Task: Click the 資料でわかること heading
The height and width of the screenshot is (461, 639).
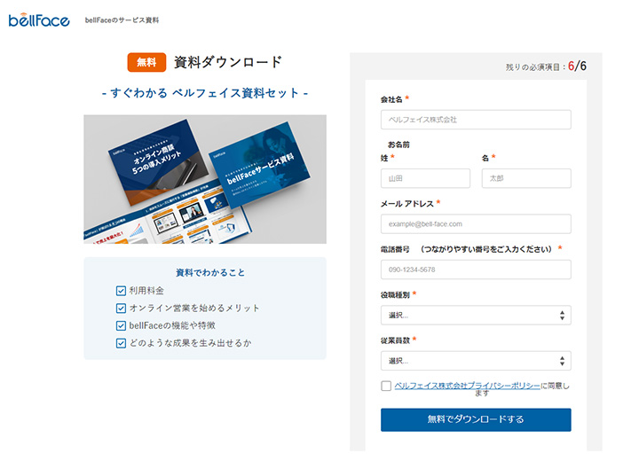Action: [210, 272]
